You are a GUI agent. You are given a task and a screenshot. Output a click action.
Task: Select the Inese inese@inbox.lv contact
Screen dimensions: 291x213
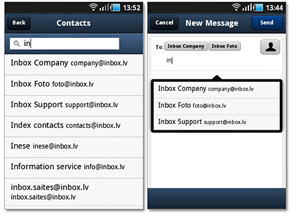tap(74, 148)
